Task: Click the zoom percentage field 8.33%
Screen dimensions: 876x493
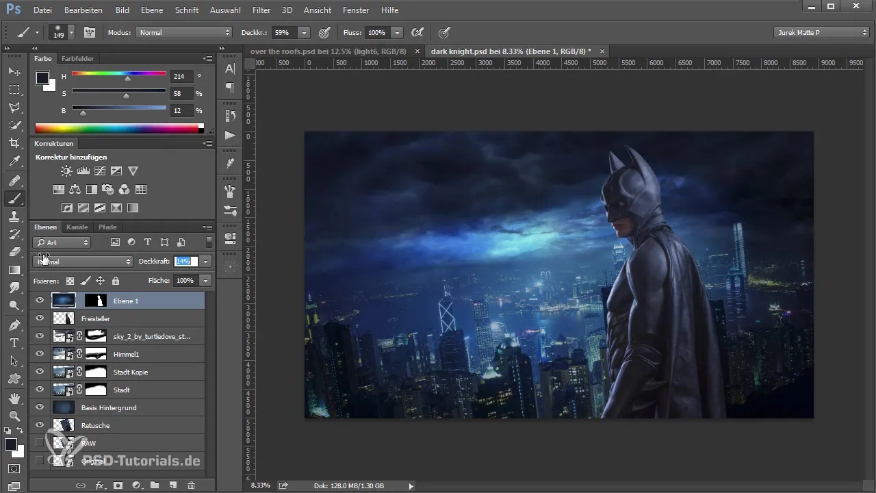Action: pos(261,485)
